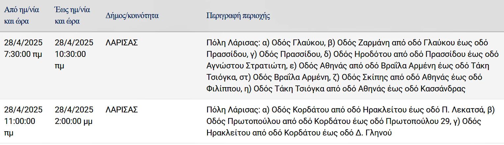The height and width of the screenshot is (145, 504).
Task: Select ΛΑΡΙΣΑΣ in the second outage row
Action: [x=121, y=110]
